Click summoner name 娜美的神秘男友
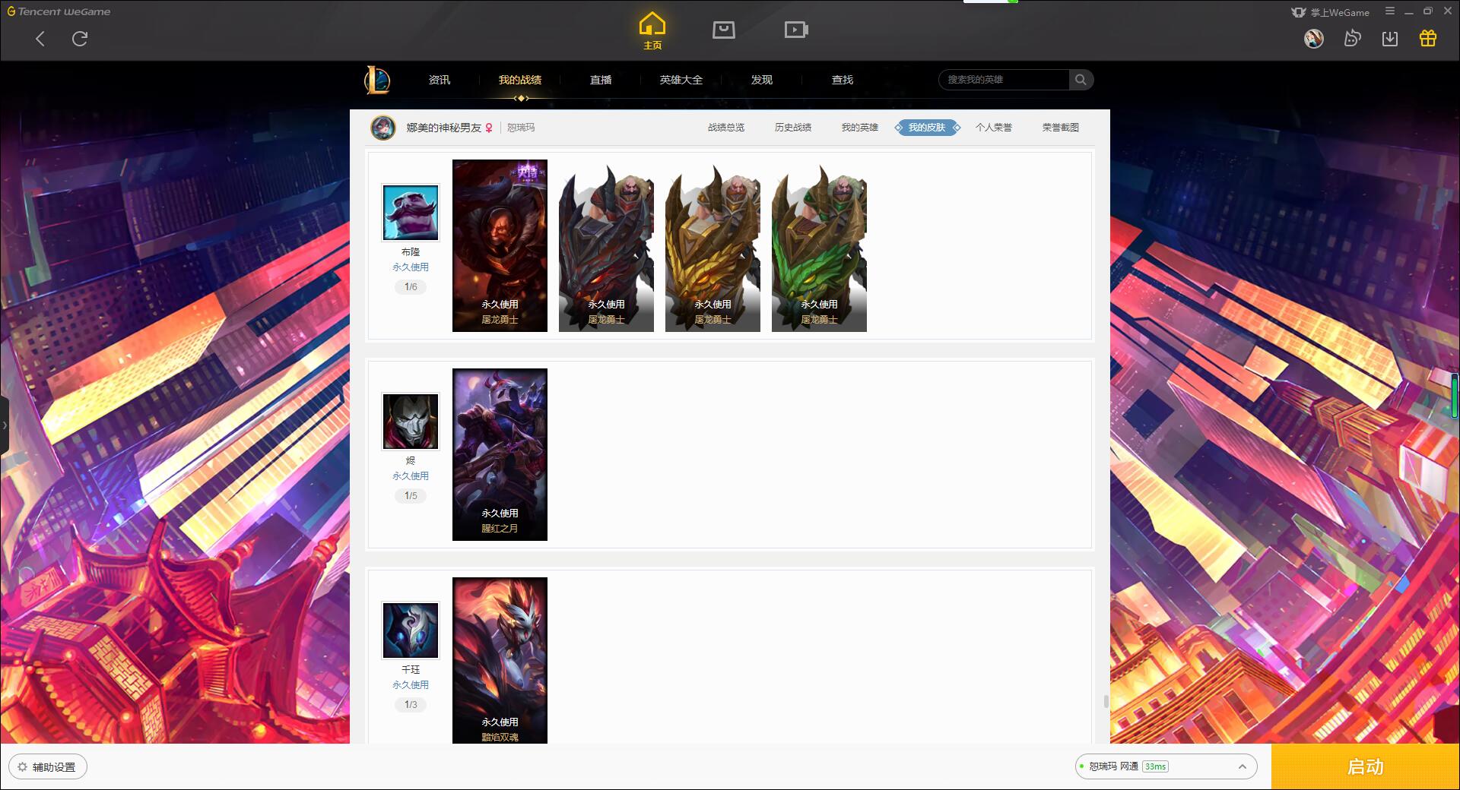 [x=443, y=128]
